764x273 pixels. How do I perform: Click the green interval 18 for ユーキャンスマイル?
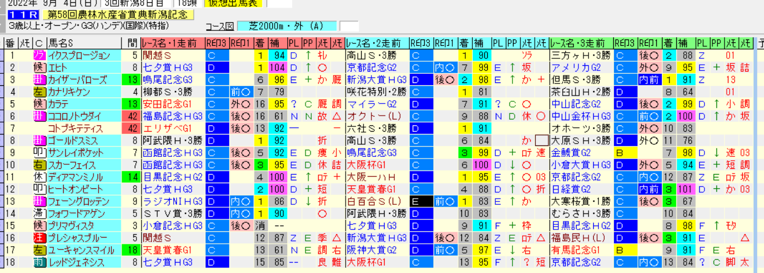[x=131, y=250]
